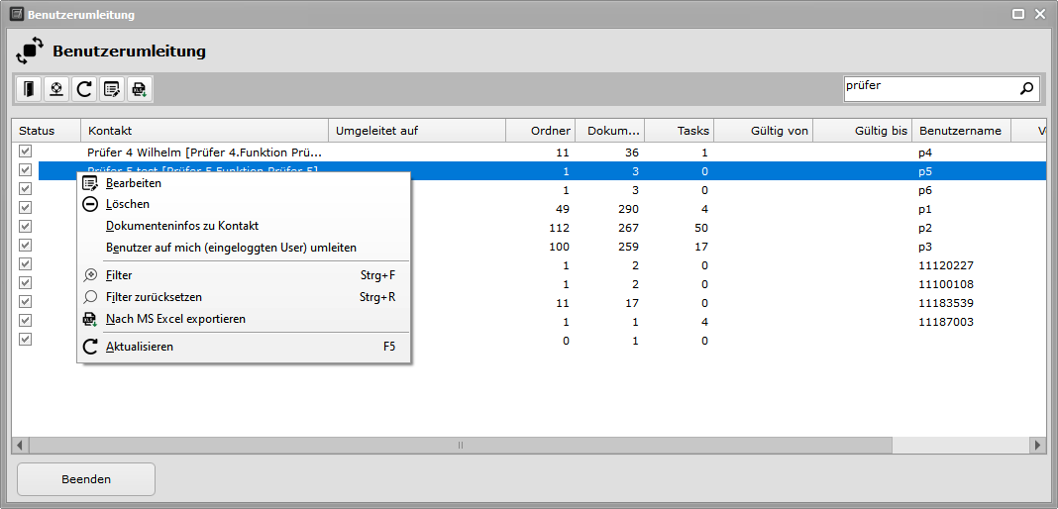Toggle the status checkbox for user p5

pyautogui.click(x=26, y=170)
